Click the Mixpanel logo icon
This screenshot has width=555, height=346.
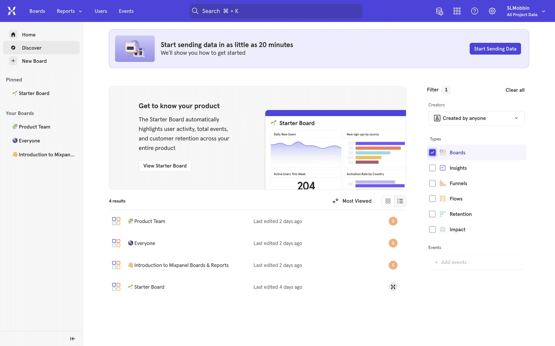coord(12,11)
